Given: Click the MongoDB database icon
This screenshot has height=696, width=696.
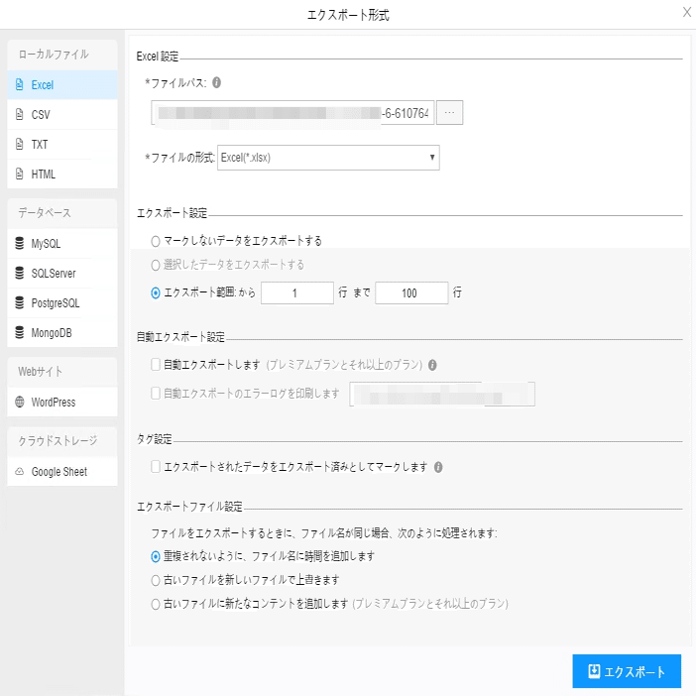Looking at the screenshot, I should point(19,333).
